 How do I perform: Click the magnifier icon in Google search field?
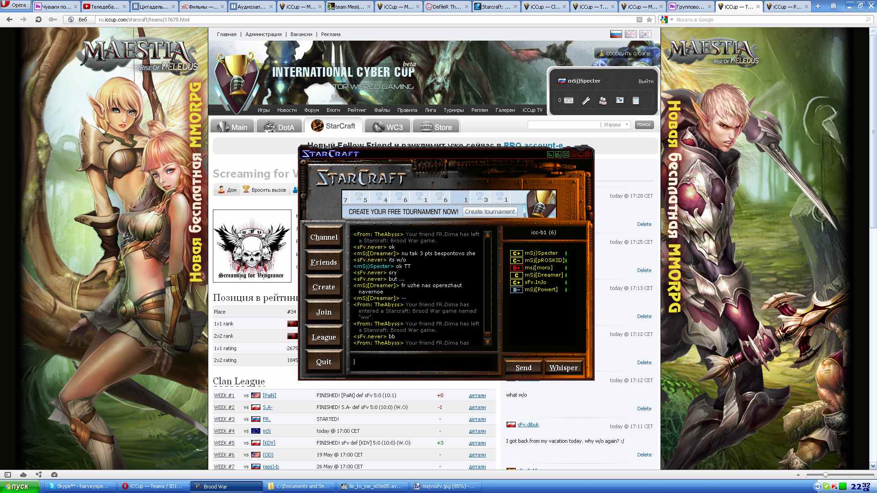868,20
